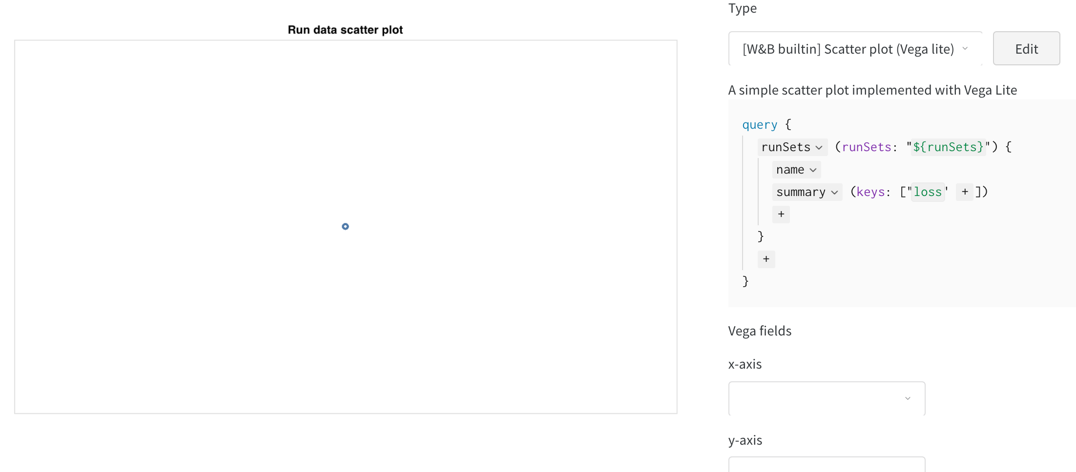The height and width of the screenshot is (472, 1076).
Task: Select the runSets field in query block
Action: 785,147
